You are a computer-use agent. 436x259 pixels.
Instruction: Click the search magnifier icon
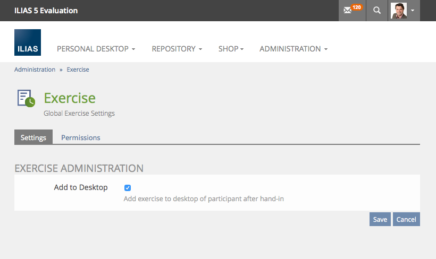[x=377, y=11]
